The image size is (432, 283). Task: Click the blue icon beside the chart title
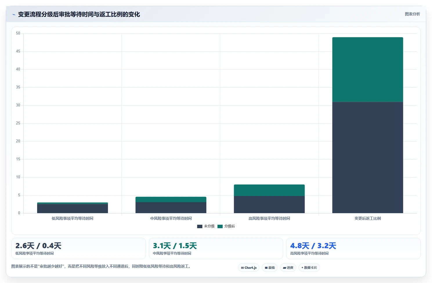click(14, 14)
